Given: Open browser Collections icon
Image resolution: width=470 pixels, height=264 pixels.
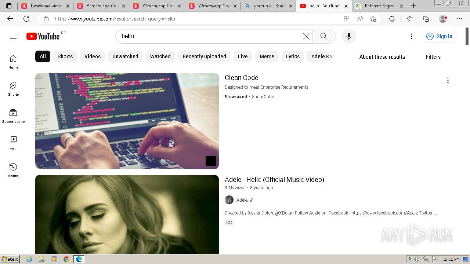Looking at the screenshot, I should [426, 19].
